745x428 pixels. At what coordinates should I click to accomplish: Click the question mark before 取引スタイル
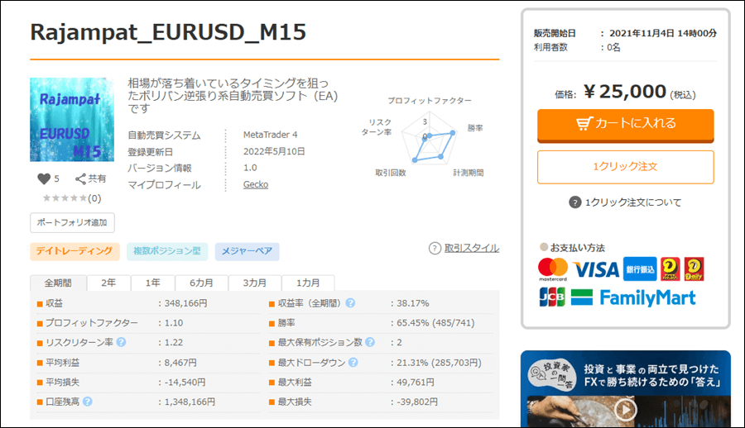coord(435,248)
